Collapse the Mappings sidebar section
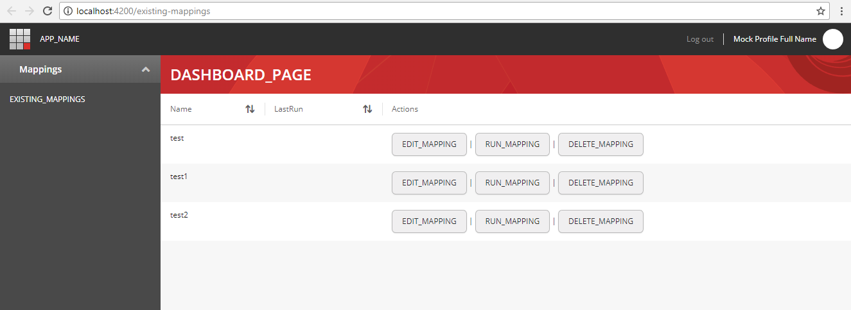Image resolution: width=851 pixels, height=310 pixels. pos(146,69)
